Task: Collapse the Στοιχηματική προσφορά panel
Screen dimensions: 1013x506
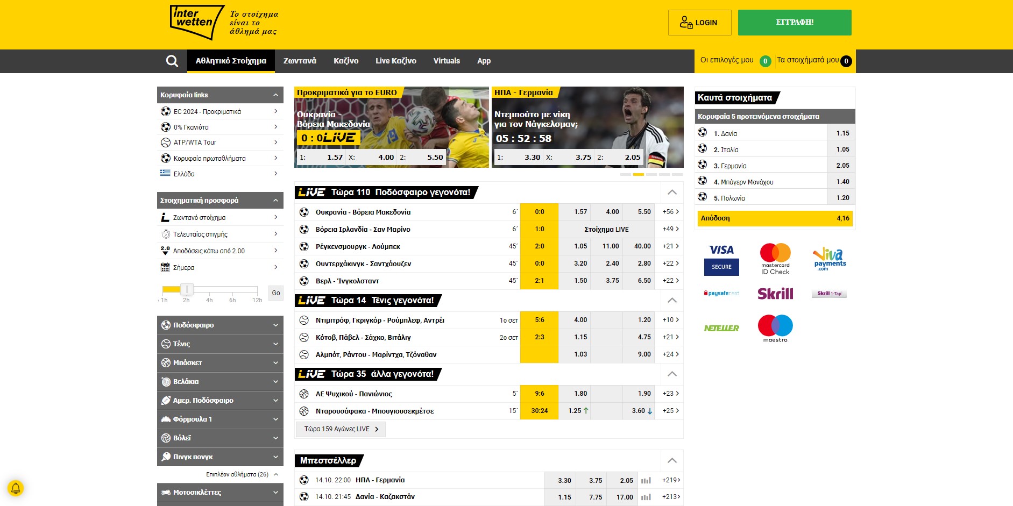Action: click(275, 201)
